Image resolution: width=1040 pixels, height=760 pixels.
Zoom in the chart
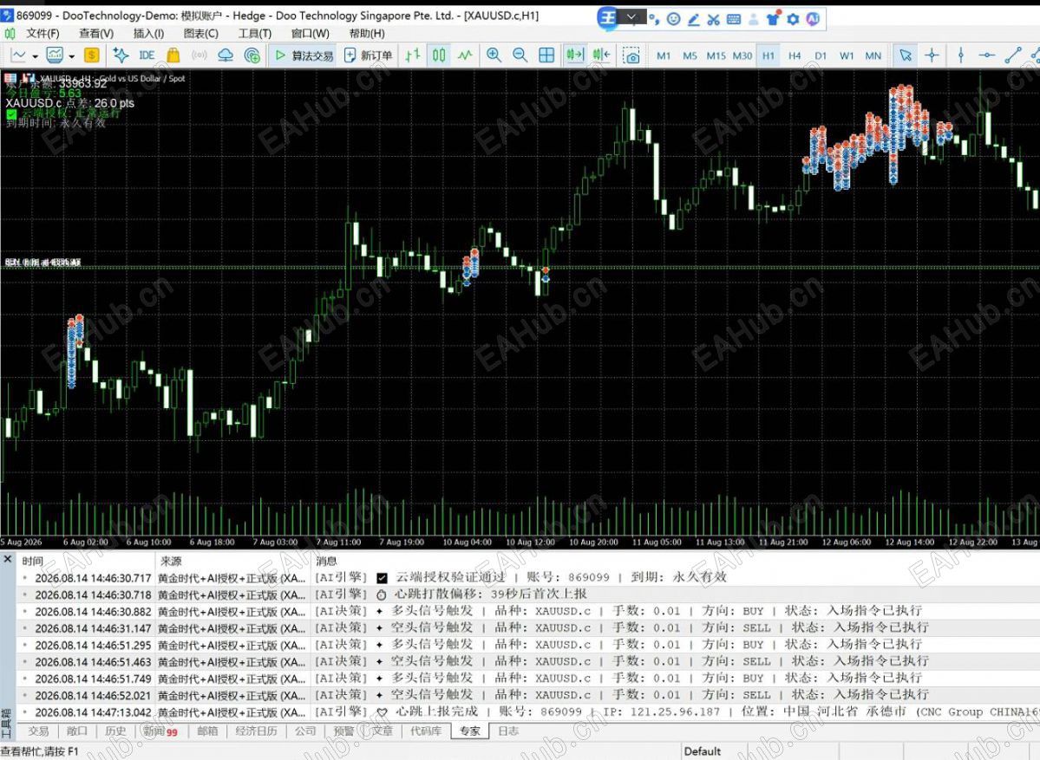[x=494, y=55]
